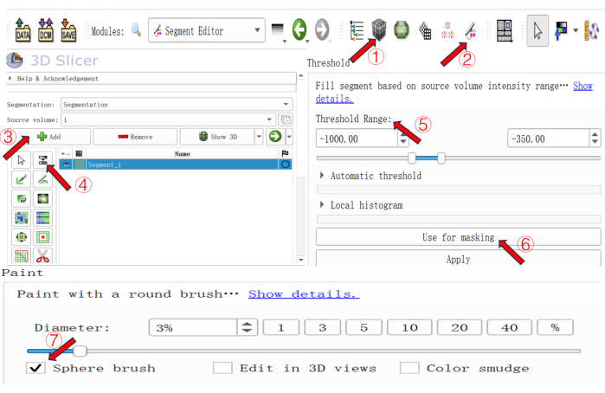Screen dimensions: 605x393
Task: Click the Show 3D button
Action: [217, 137]
